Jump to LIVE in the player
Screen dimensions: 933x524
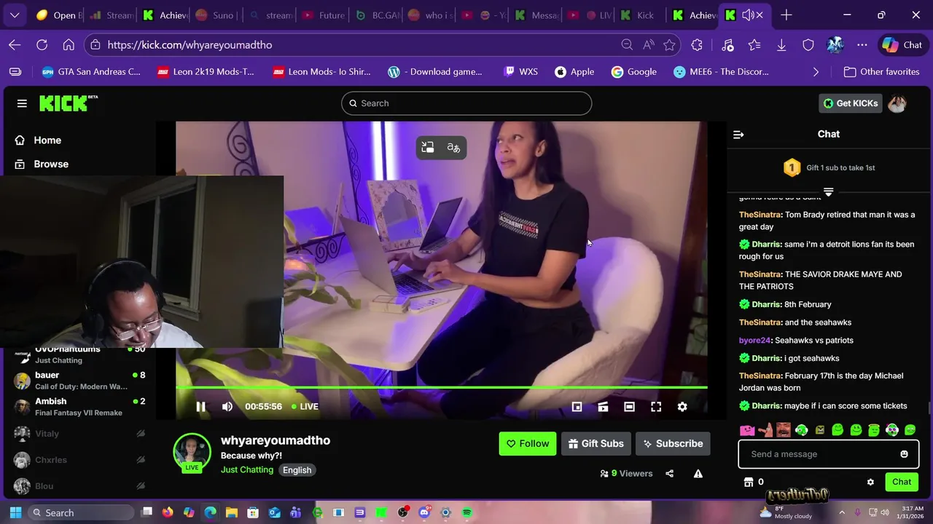305,407
